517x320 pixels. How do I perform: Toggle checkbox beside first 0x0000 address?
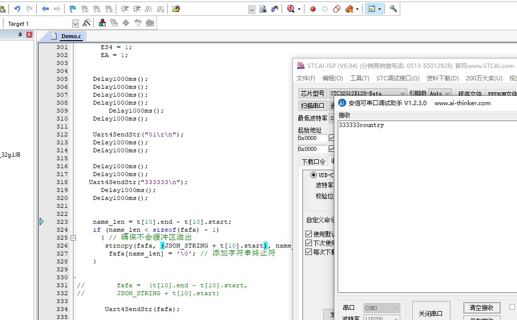[331, 138]
